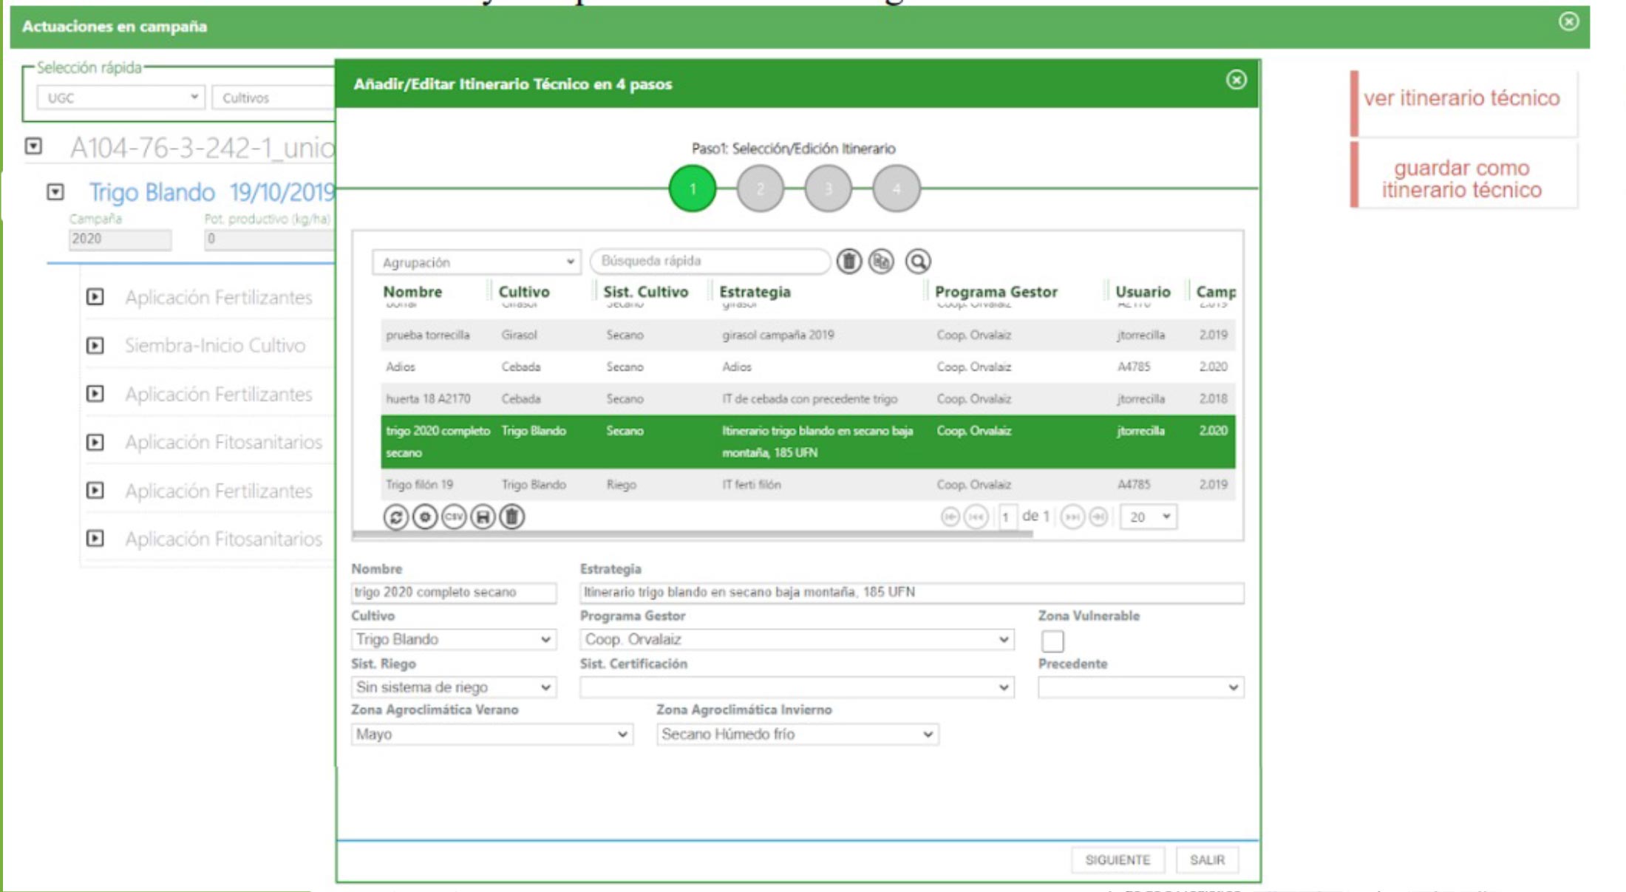This screenshot has width=1626, height=892.
Task: Open the Sist. Riego dropdown
Action: (454, 687)
